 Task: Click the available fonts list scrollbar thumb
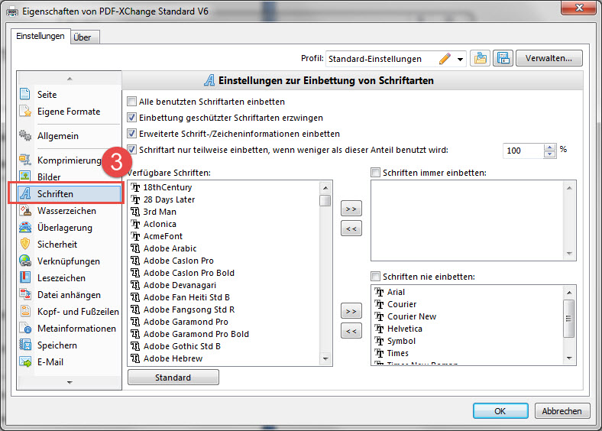coord(325,200)
